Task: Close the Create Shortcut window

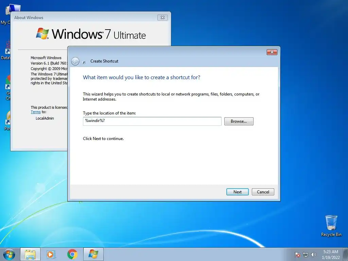Action: (x=272, y=52)
